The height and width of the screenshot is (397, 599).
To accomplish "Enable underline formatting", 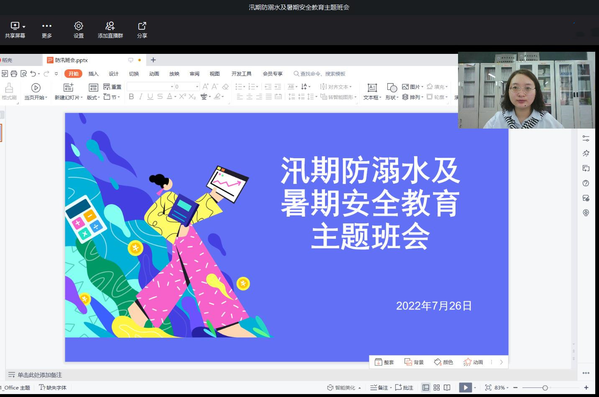I will pos(150,96).
